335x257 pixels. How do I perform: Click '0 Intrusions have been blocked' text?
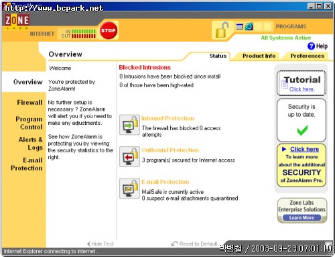tap(170, 76)
